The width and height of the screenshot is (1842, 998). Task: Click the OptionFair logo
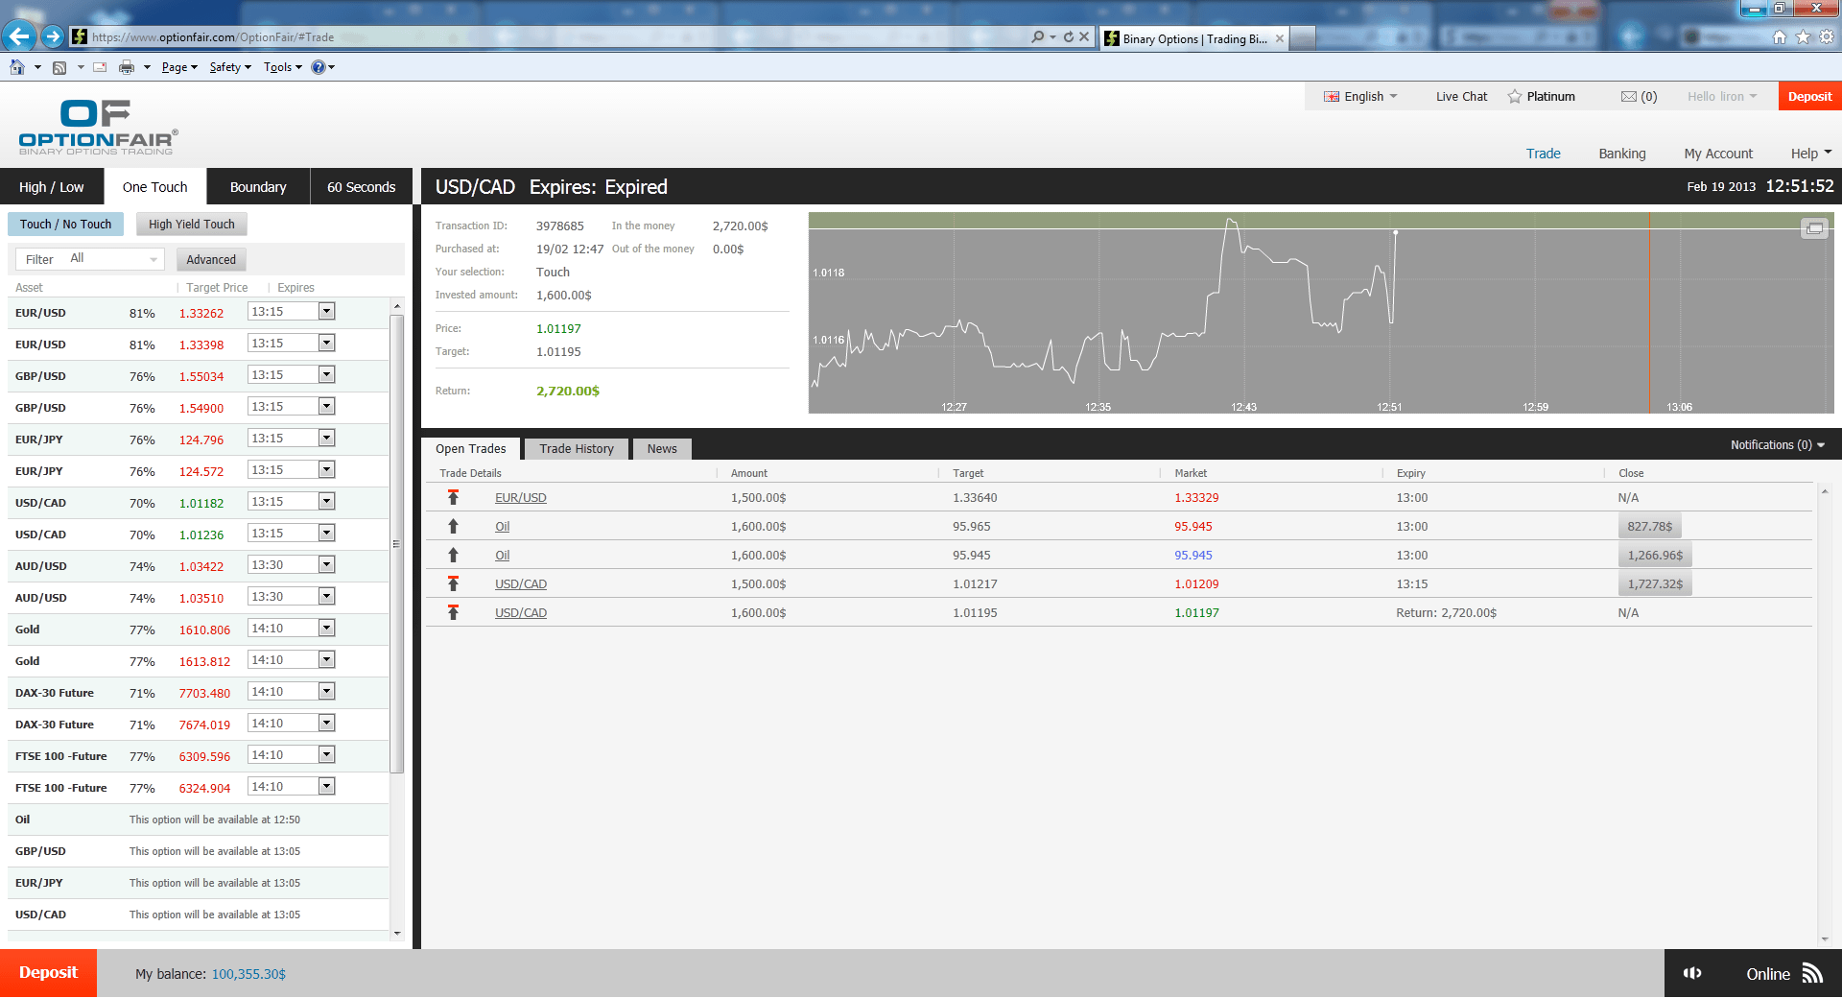click(98, 127)
